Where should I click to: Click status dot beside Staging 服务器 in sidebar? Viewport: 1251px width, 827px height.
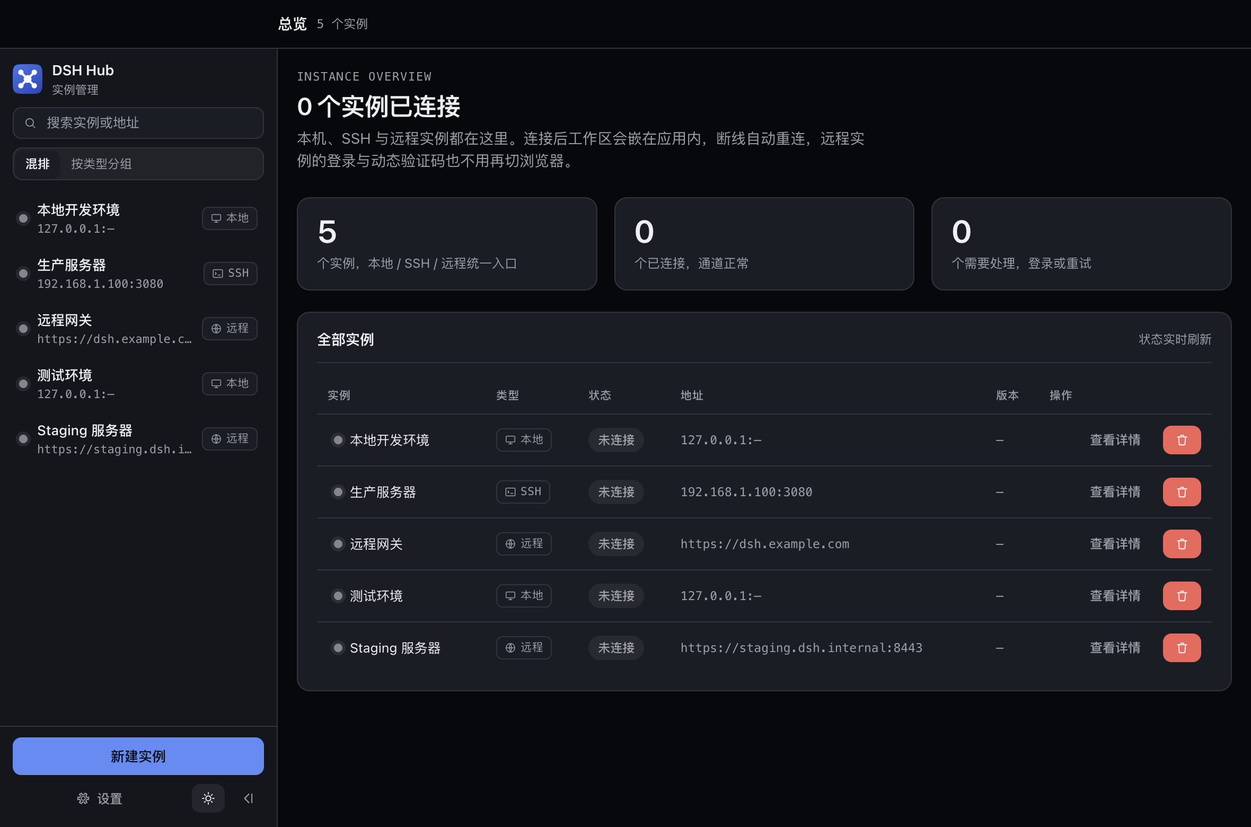(23, 439)
